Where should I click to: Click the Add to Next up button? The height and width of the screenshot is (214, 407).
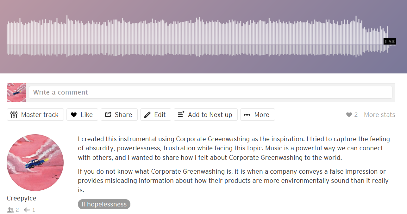pyautogui.click(x=206, y=115)
